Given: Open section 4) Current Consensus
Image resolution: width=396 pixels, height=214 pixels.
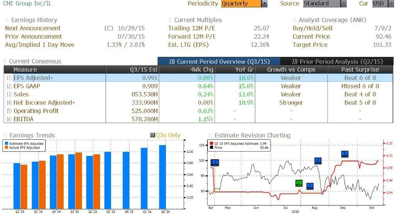Looking at the screenshot, I should coord(32,62).
